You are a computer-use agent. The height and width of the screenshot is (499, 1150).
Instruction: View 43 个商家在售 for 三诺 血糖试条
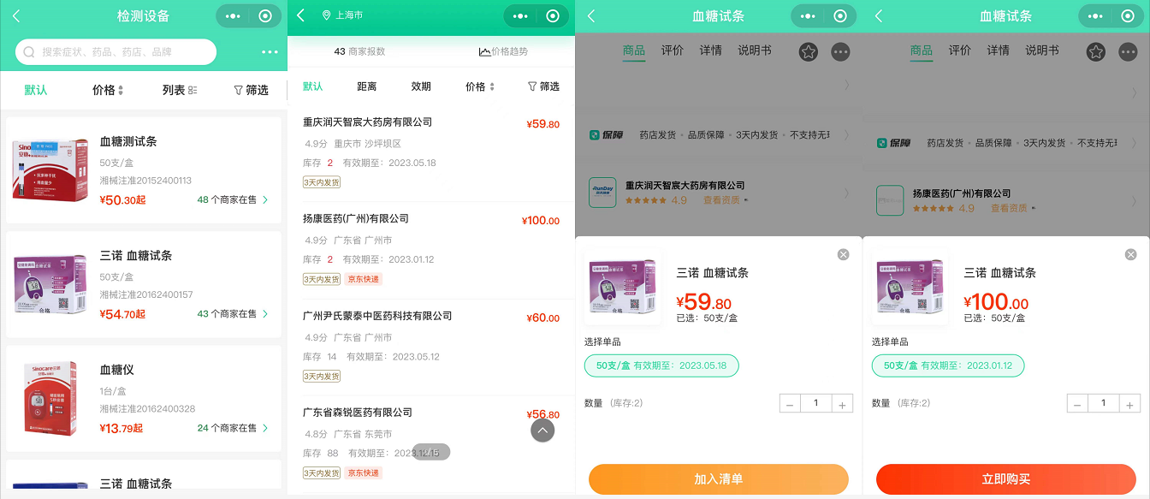coord(233,314)
